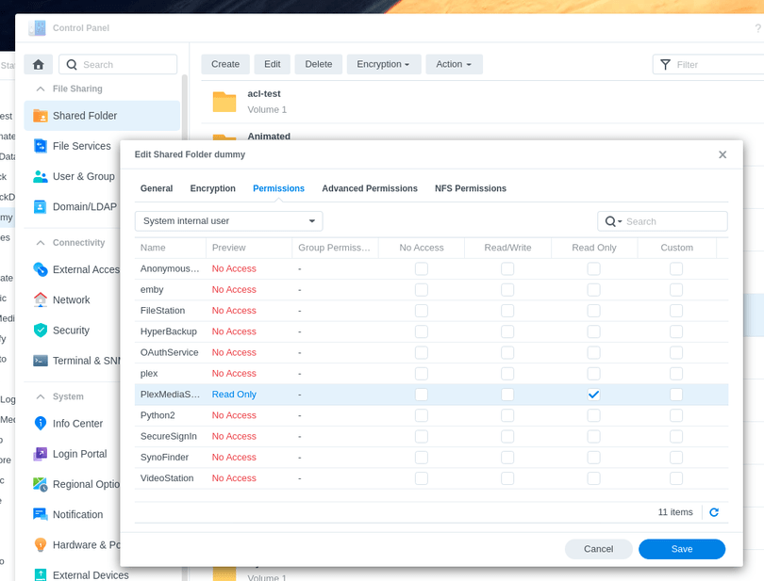Check Read Only for Python2
Image resolution: width=764 pixels, height=581 pixels.
click(593, 415)
